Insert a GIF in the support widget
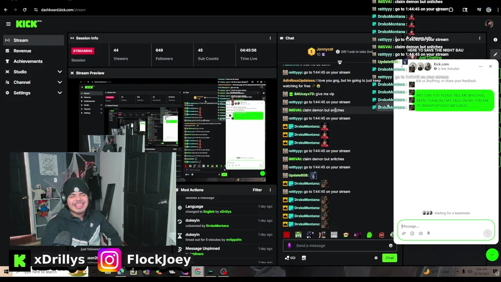 coord(421,233)
